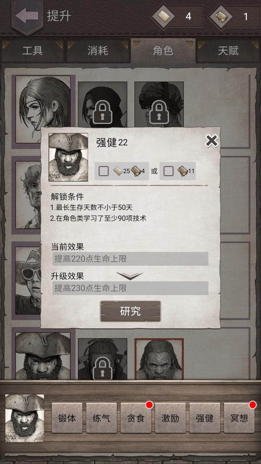Select the scarred woman portrait
Screen dimensions: 261x464
tap(43, 109)
